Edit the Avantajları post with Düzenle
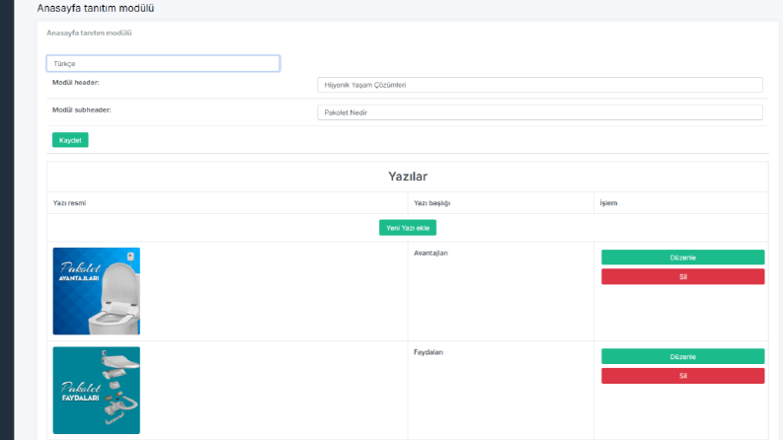This screenshot has height=440, width=783. [x=682, y=257]
